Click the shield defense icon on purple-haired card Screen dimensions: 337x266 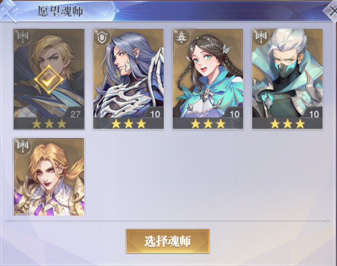pyautogui.click(x=102, y=37)
